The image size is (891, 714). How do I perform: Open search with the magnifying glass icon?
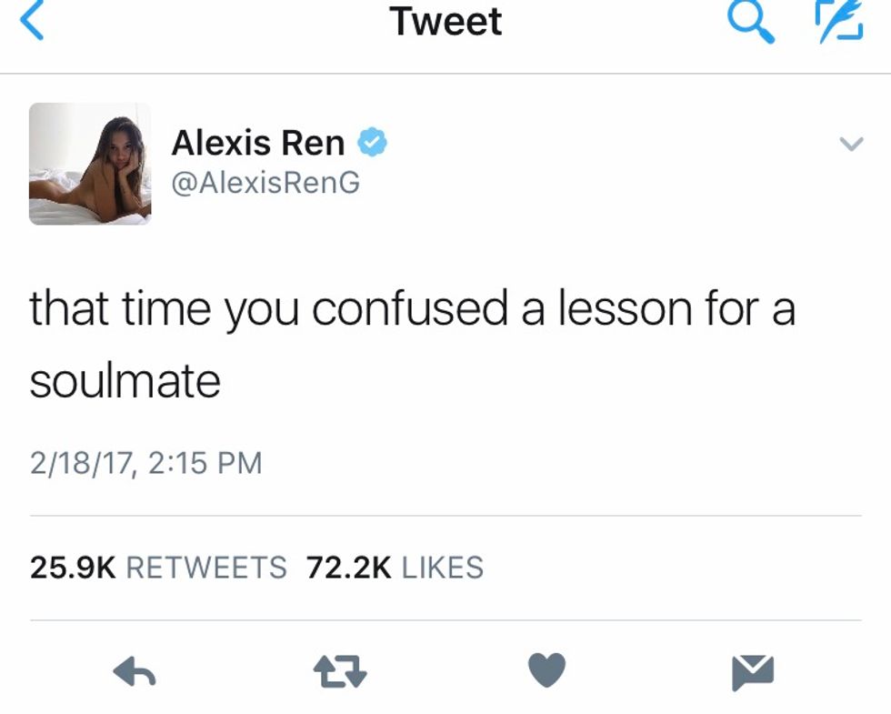[751, 22]
